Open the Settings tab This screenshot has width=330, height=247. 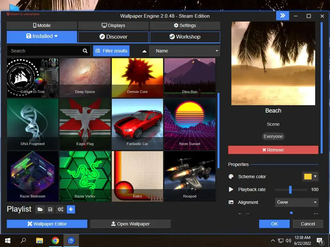point(185,25)
